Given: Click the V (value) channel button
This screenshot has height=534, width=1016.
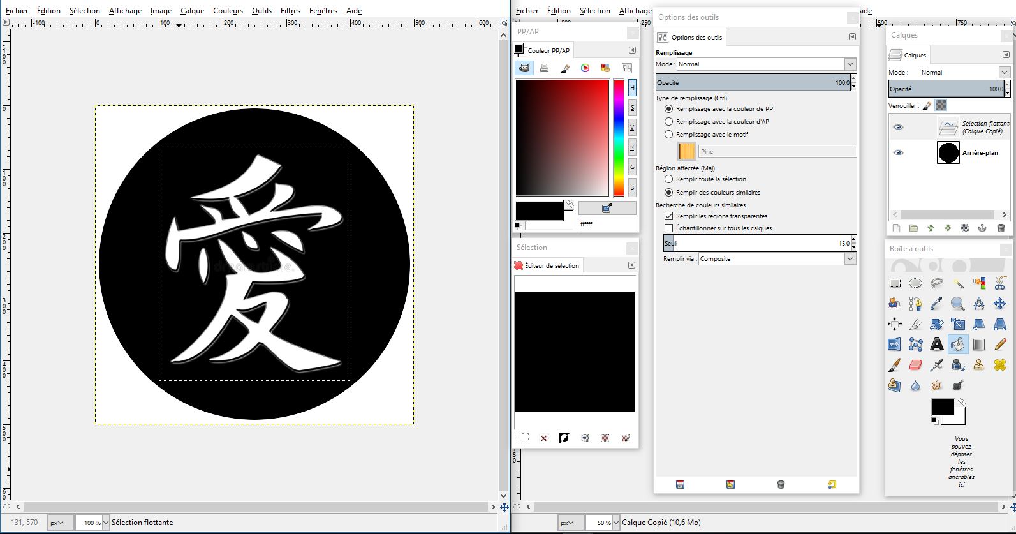Looking at the screenshot, I should click(632, 128).
